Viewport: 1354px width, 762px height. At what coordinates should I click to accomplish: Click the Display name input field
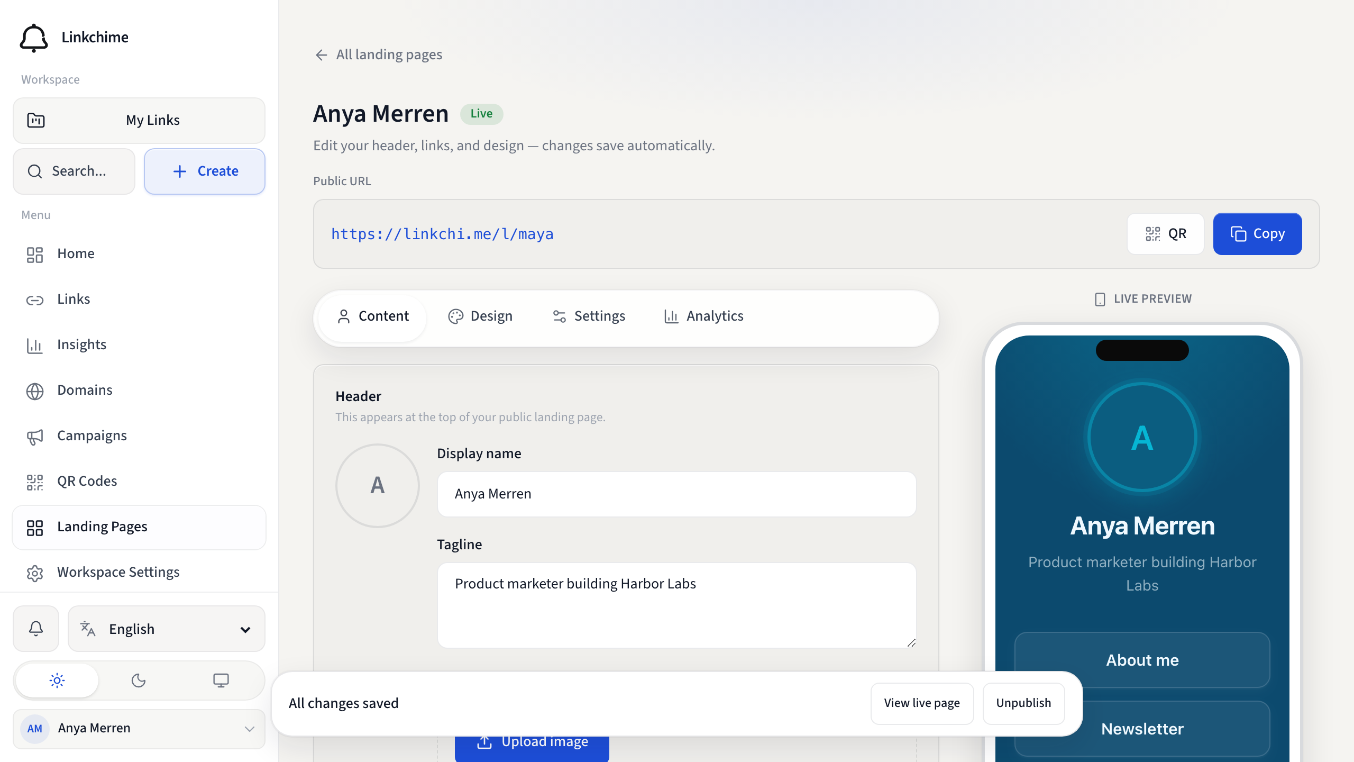click(676, 494)
